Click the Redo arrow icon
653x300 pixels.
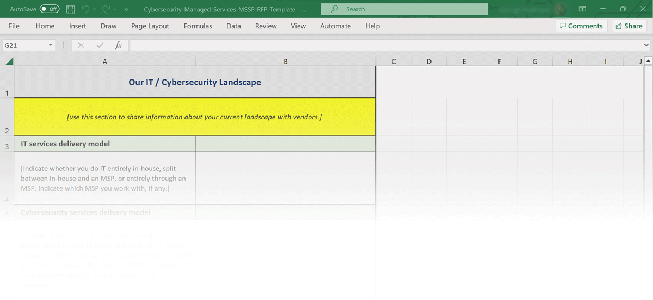tap(106, 9)
